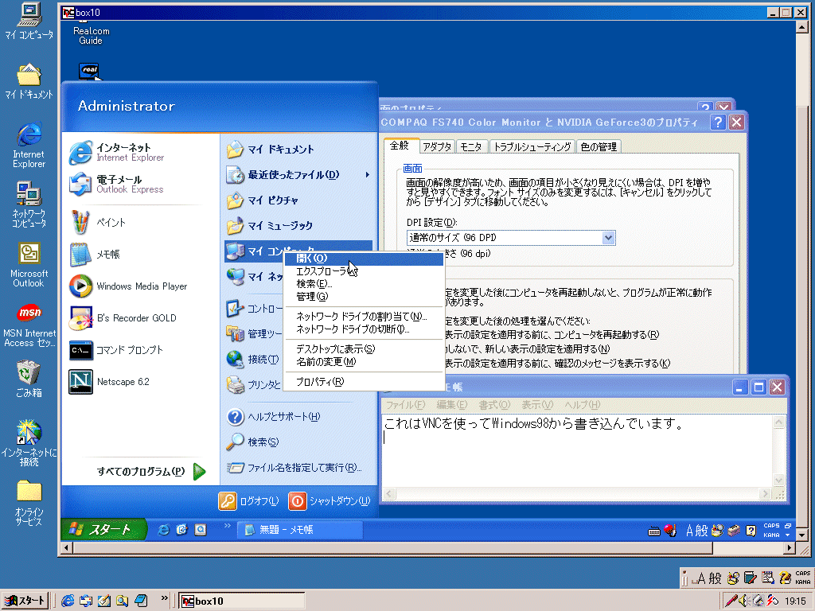
Task: Switch to the 色の管理 tab
Action: point(599,147)
